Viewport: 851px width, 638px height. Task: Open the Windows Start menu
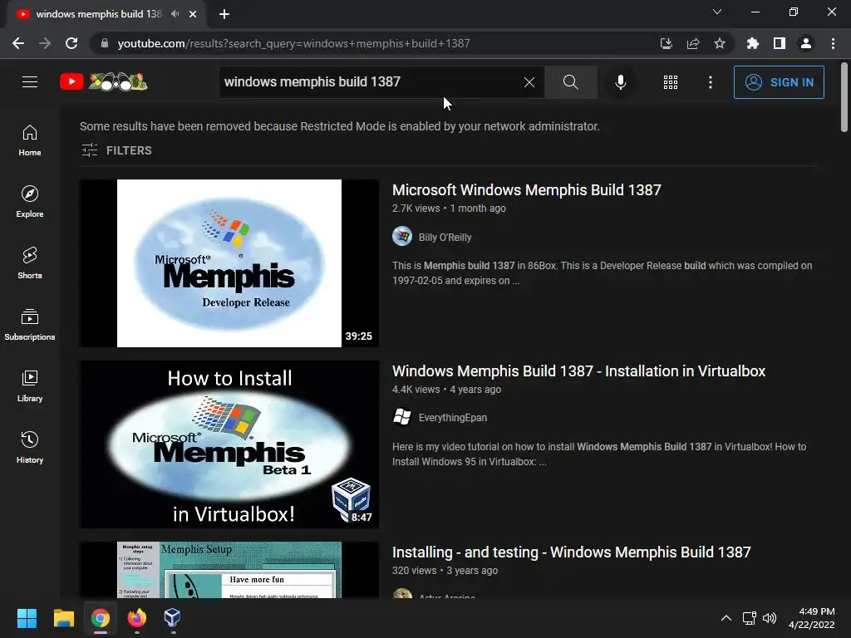27,618
